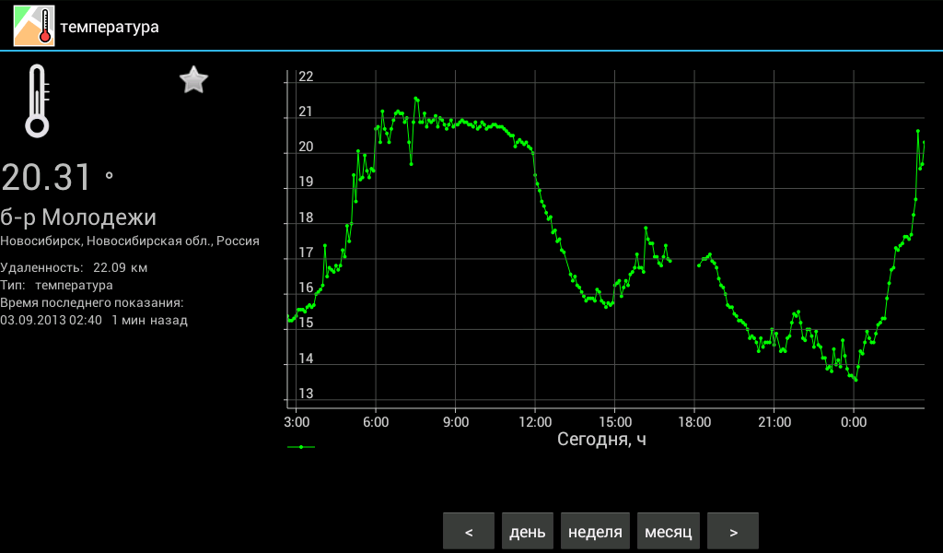Tap the temperature app icon in the header
Viewport: 943px width, 553px height.
(34, 26)
